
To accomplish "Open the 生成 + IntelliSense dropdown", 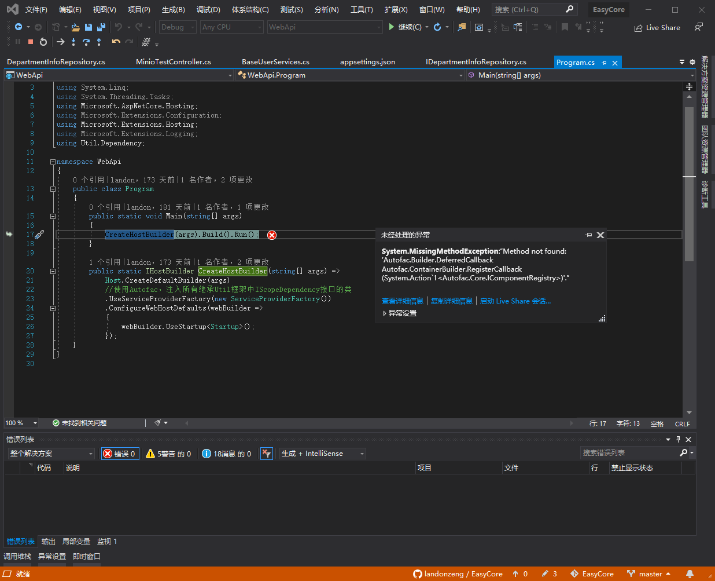I will pos(322,454).
